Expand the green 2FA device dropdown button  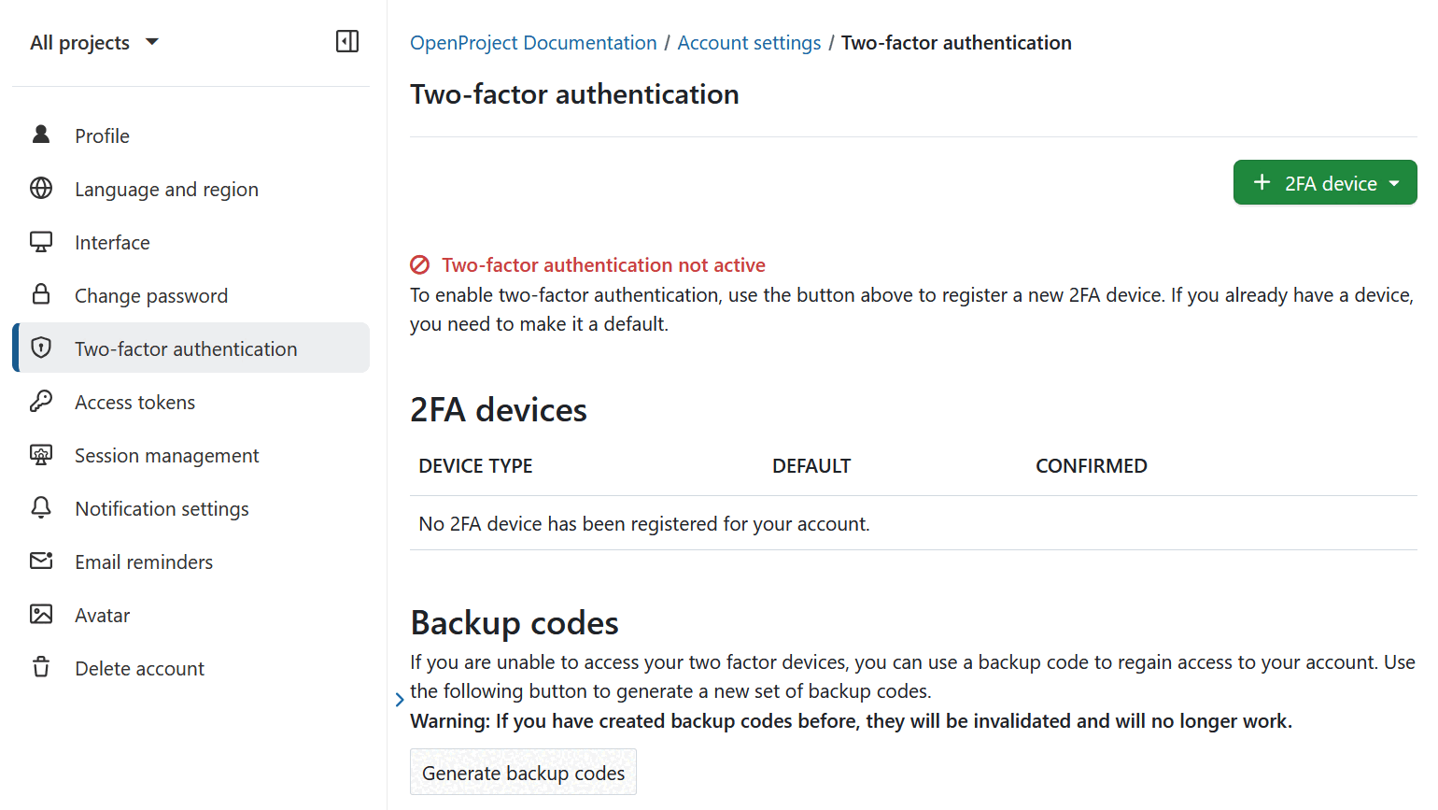click(x=1324, y=183)
